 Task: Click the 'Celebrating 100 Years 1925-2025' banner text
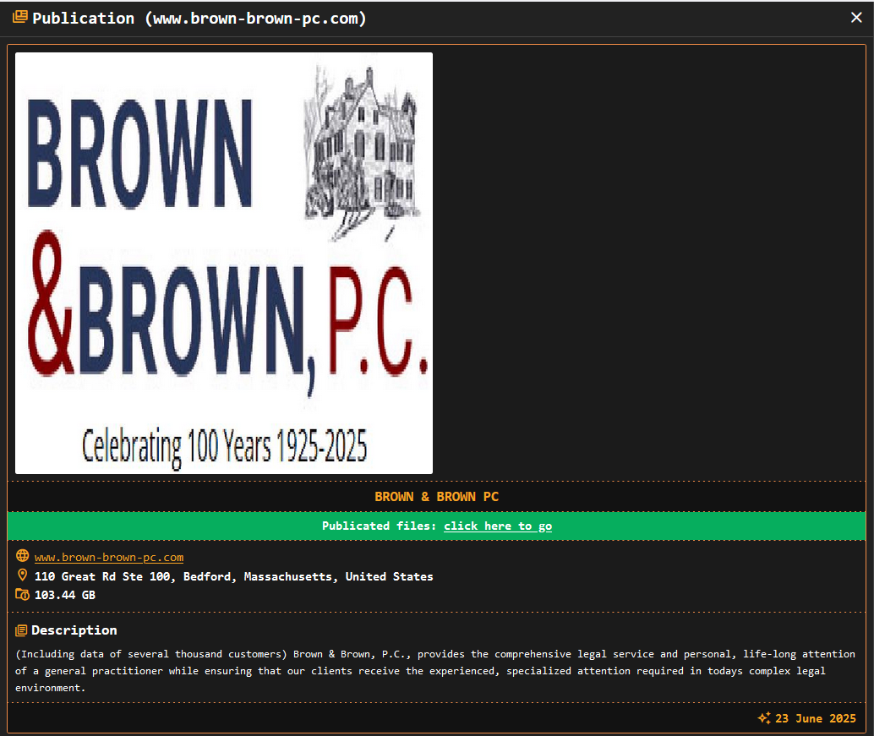(224, 444)
